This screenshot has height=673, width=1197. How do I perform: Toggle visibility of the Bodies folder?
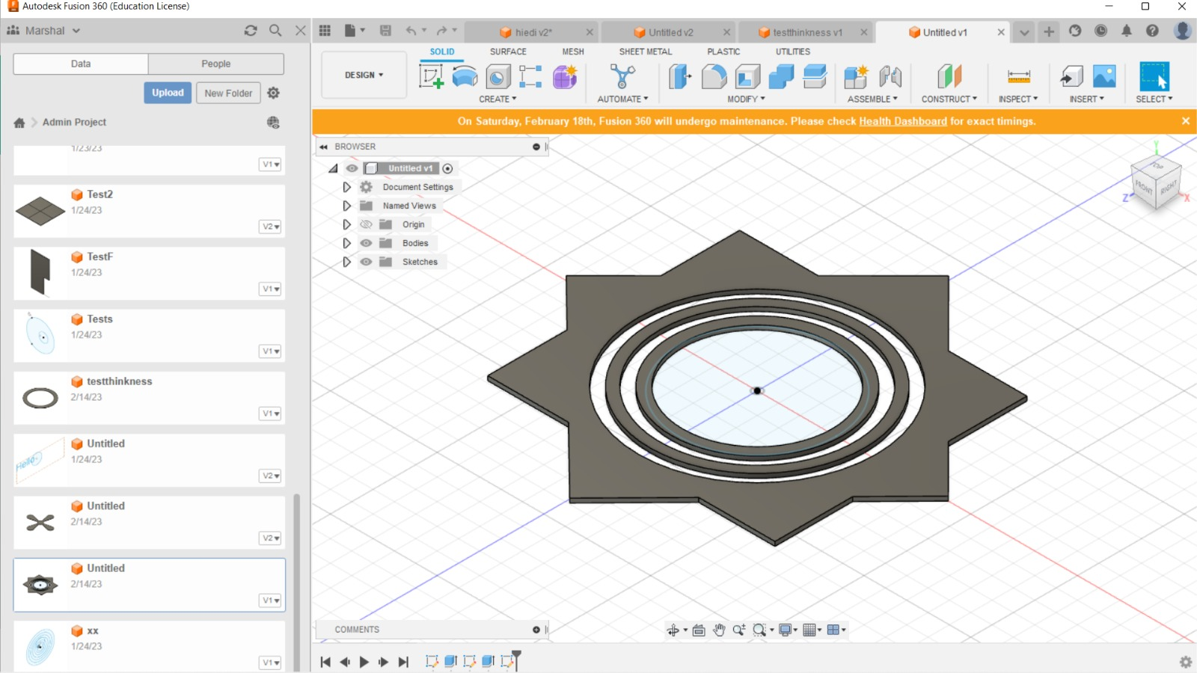point(366,243)
